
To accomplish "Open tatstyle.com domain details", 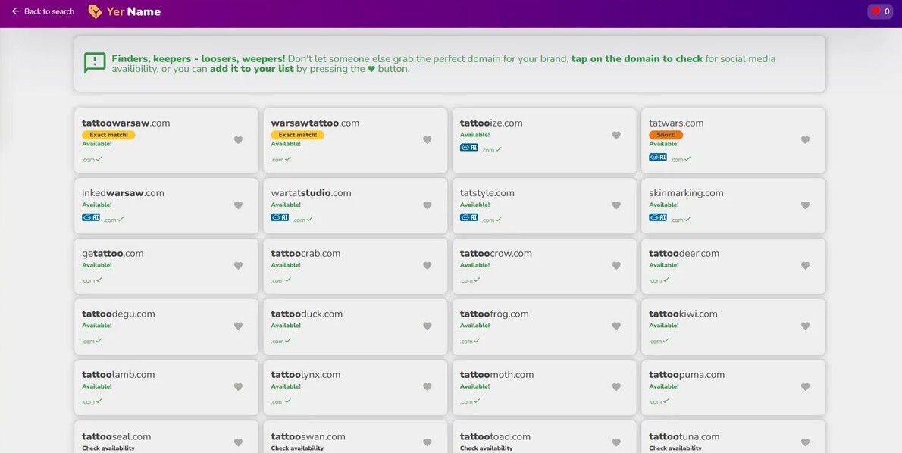I will (x=487, y=193).
